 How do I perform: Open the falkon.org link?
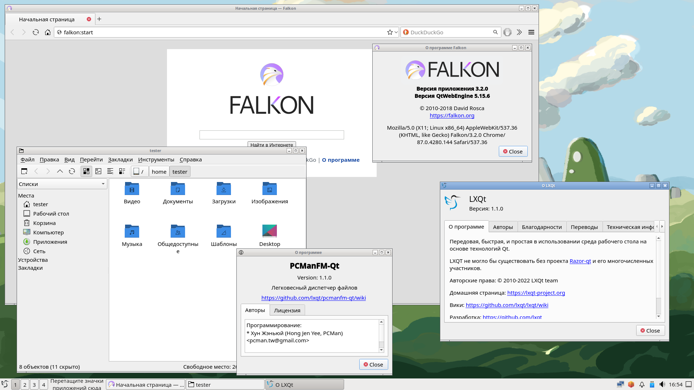coord(452,116)
